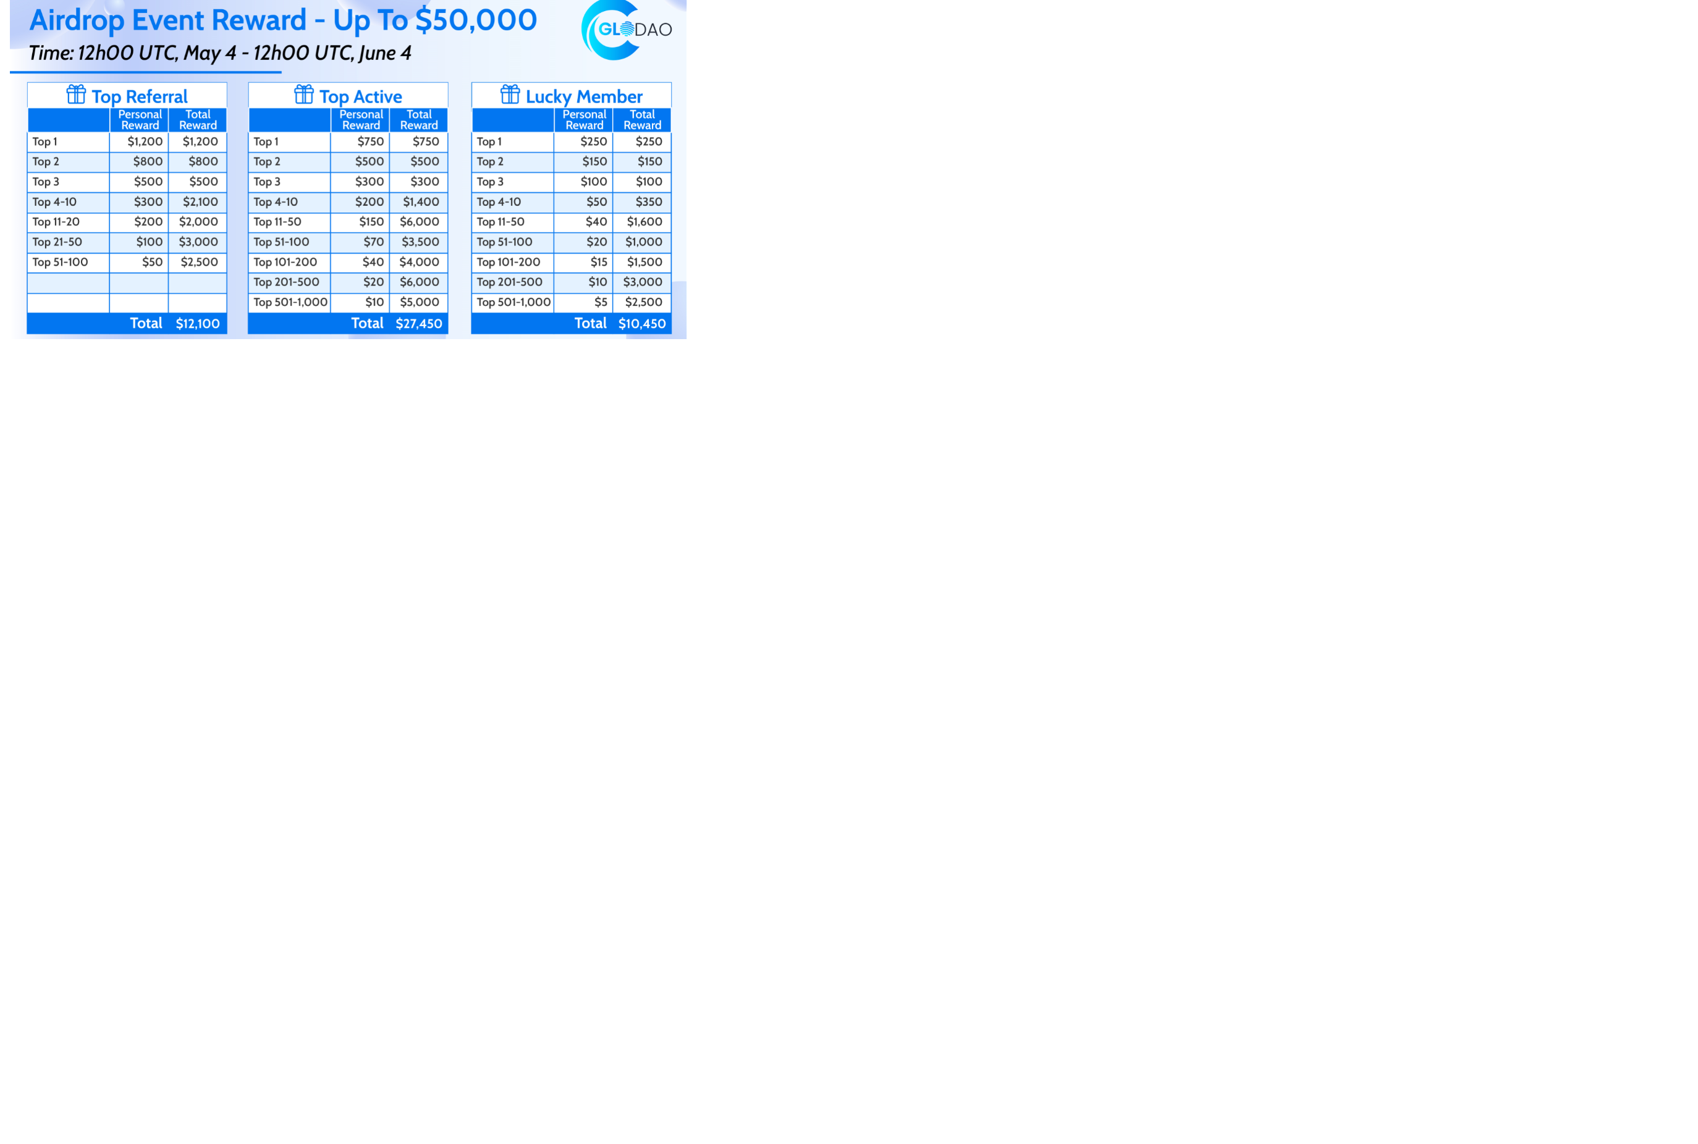Click 'Top 4-10' label in Lucky Member table
This screenshot has width=1698, height=1144.
click(499, 202)
